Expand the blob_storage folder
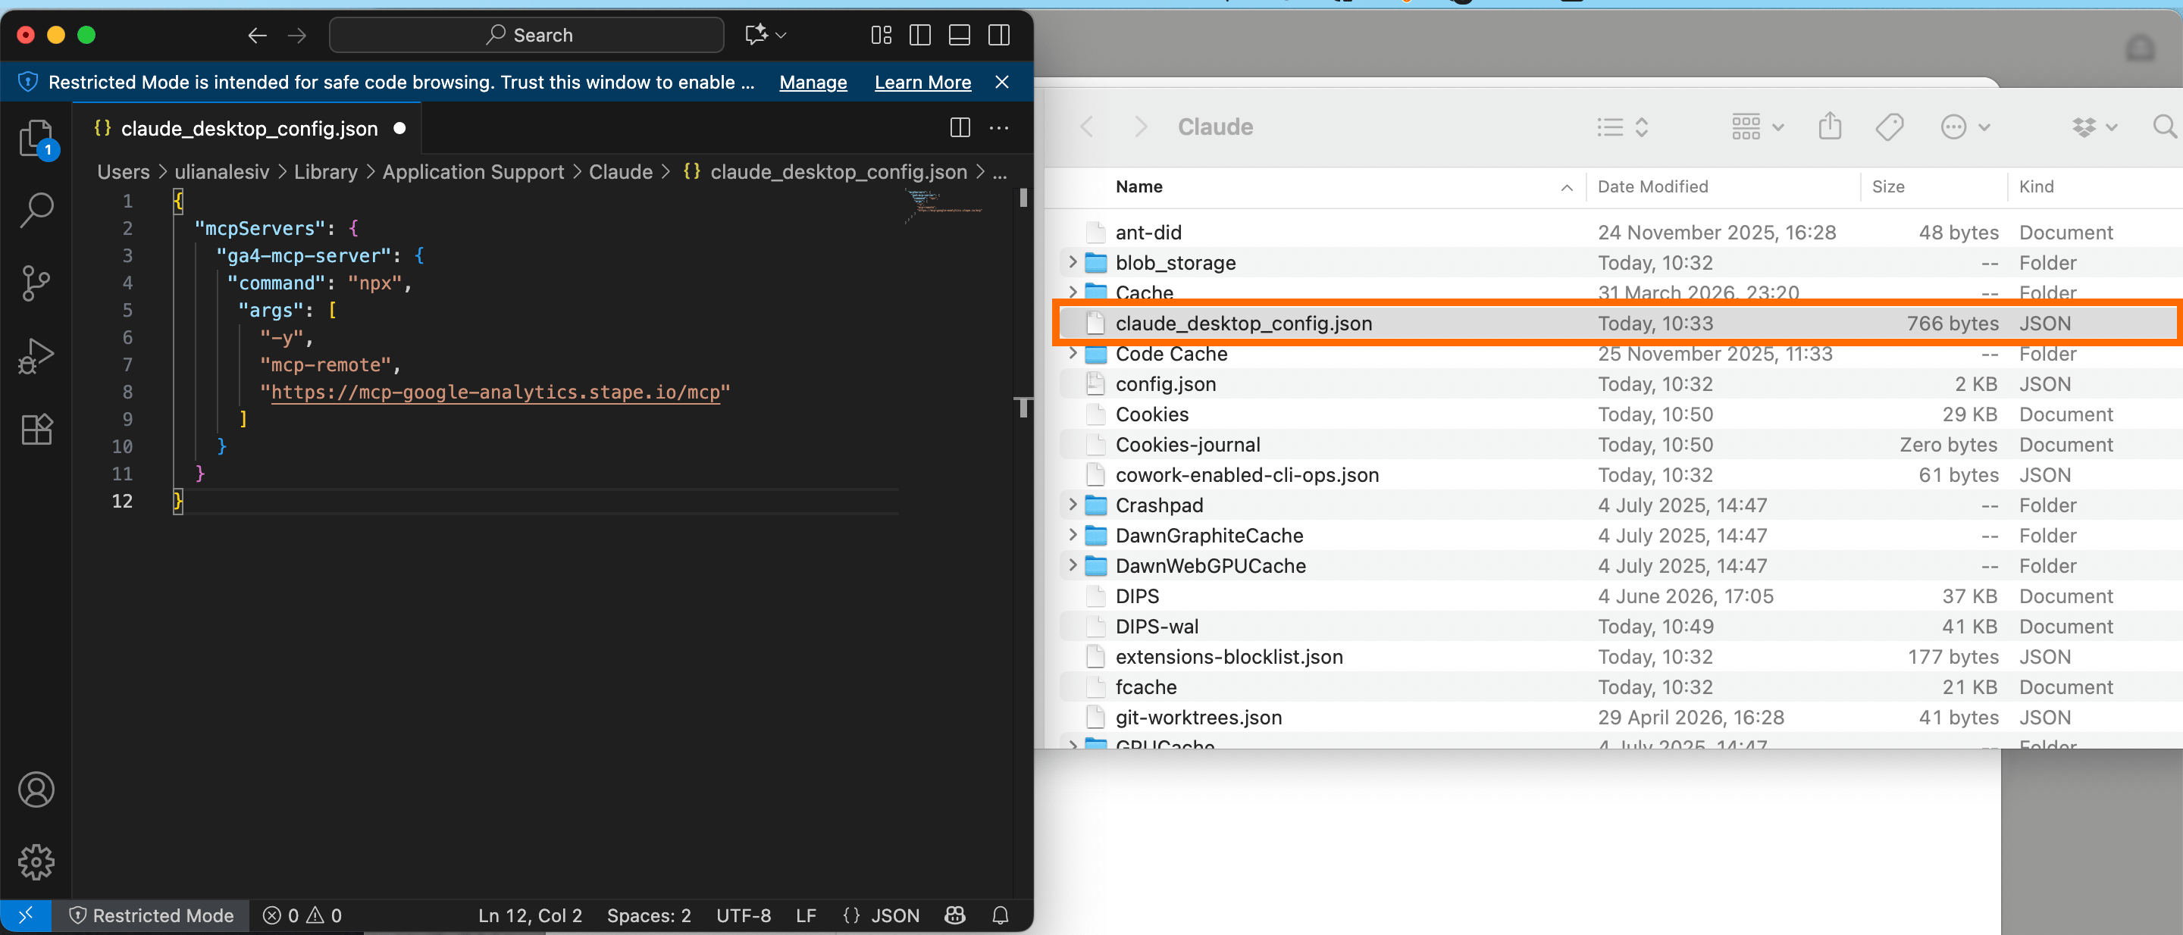Viewport: 2183px width, 935px height. point(1072,263)
